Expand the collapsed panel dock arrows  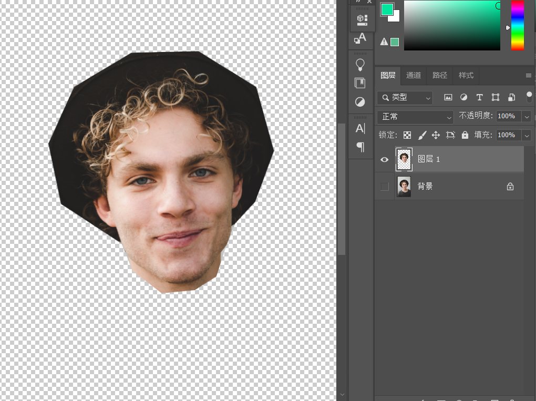point(358,2)
